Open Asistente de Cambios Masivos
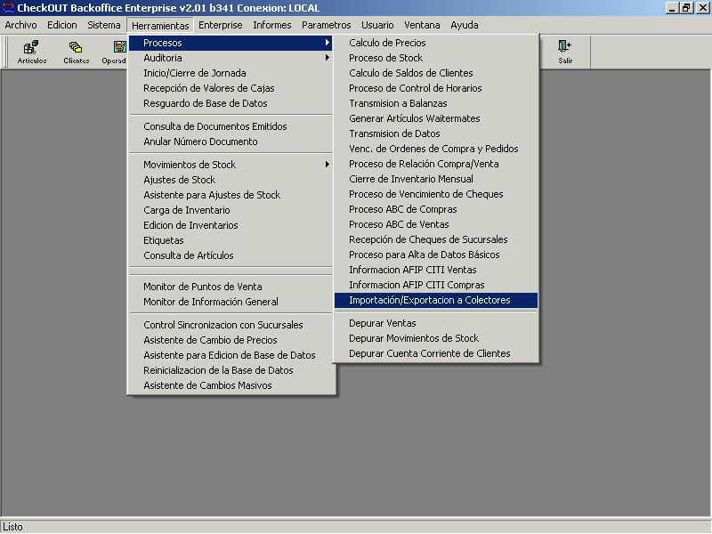The image size is (712, 534). click(x=231, y=385)
